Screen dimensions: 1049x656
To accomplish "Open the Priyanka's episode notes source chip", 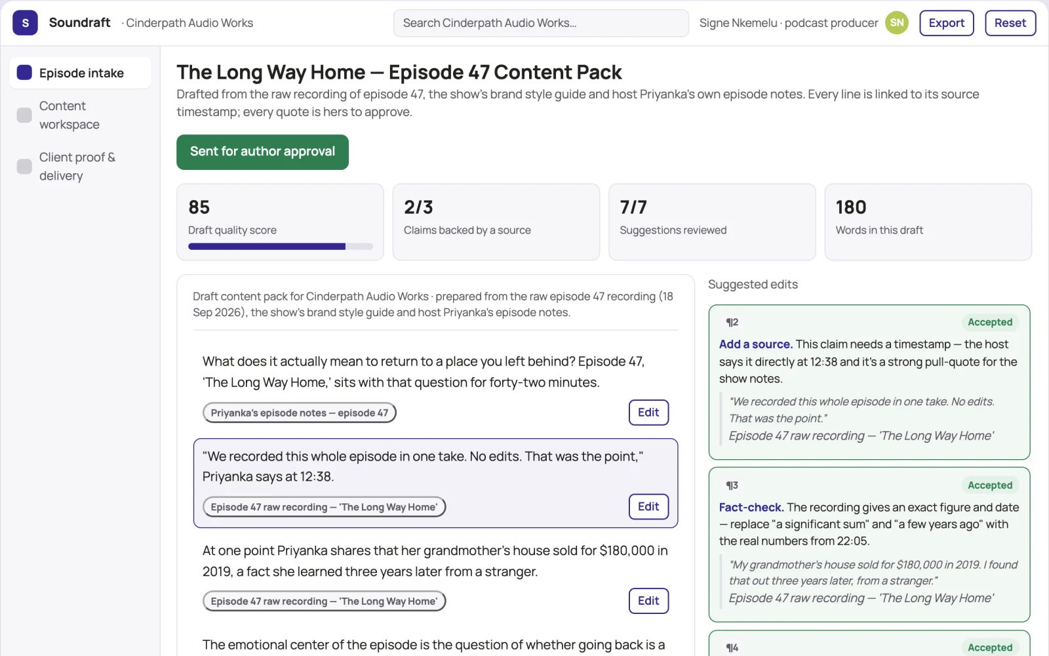I will 300,413.
